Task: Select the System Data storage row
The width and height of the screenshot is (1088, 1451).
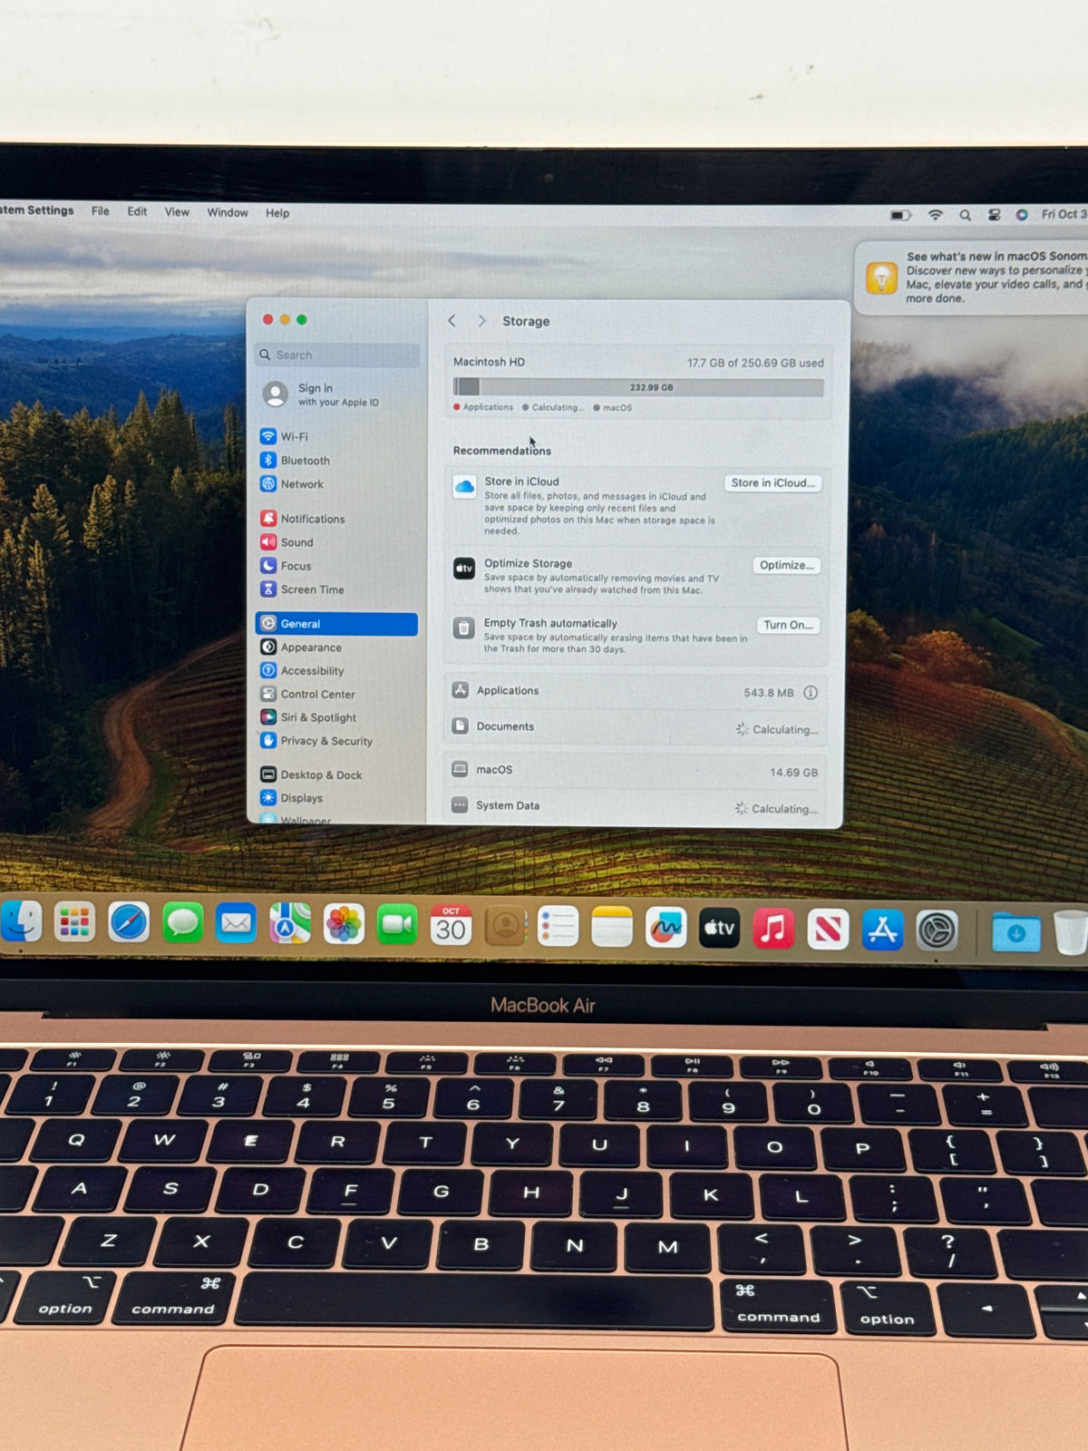Action: pos(636,806)
